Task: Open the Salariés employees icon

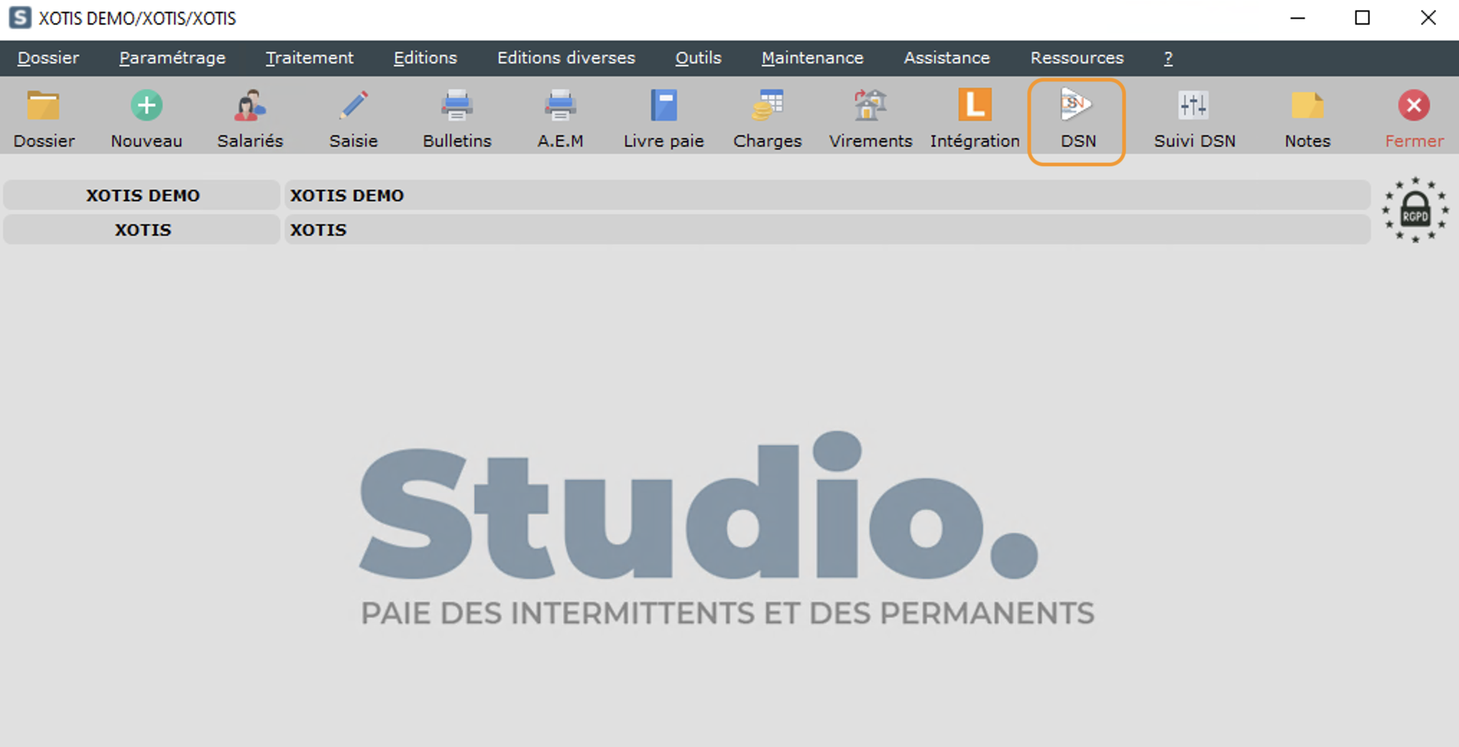Action: 250,106
